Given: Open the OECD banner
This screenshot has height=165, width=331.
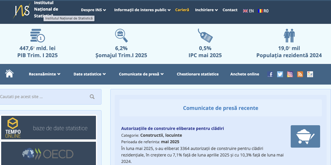Looking at the screenshot, I should [49, 154].
